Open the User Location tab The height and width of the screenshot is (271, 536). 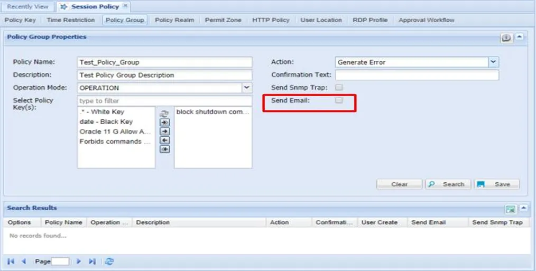(x=321, y=20)
